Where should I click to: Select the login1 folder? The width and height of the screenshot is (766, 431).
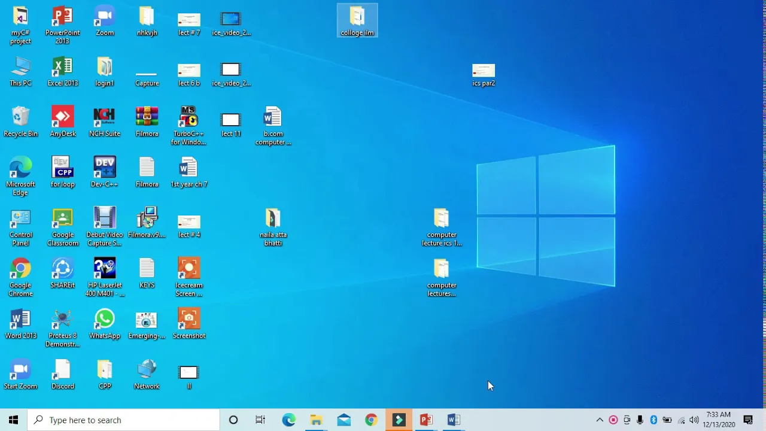105,72
